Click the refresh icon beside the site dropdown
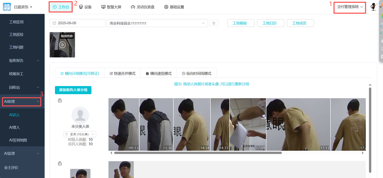Screen dimensions: 383x178 (214, 23)
